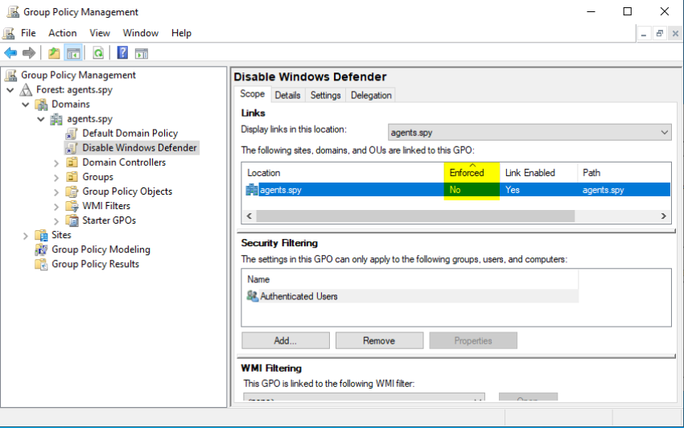Switch to the Settings tab
Image resolution: width=684 pixels, height=428 pixels.
pos(325,95)
